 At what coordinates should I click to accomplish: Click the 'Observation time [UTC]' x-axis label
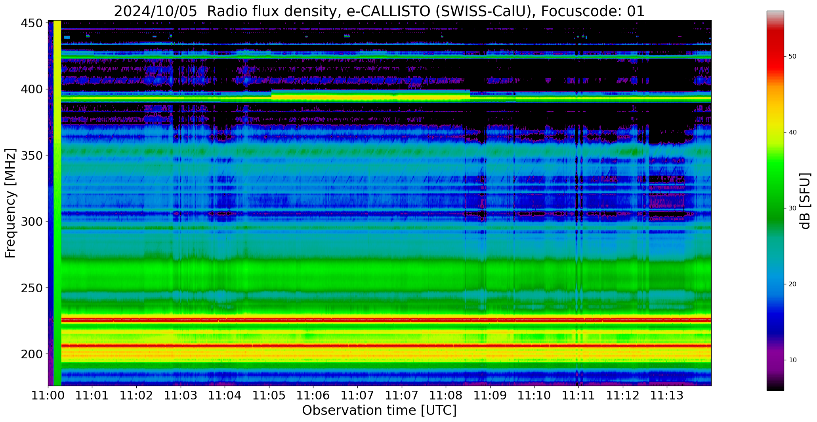coord(379,411)
